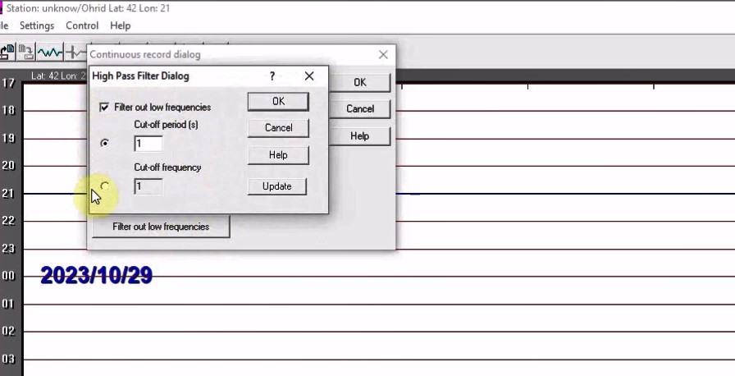Toggle the Filter out low frequencies checkbox
The width and height of the screenshot is (735, 376).
pyautogui.click(x=104, y=107)
